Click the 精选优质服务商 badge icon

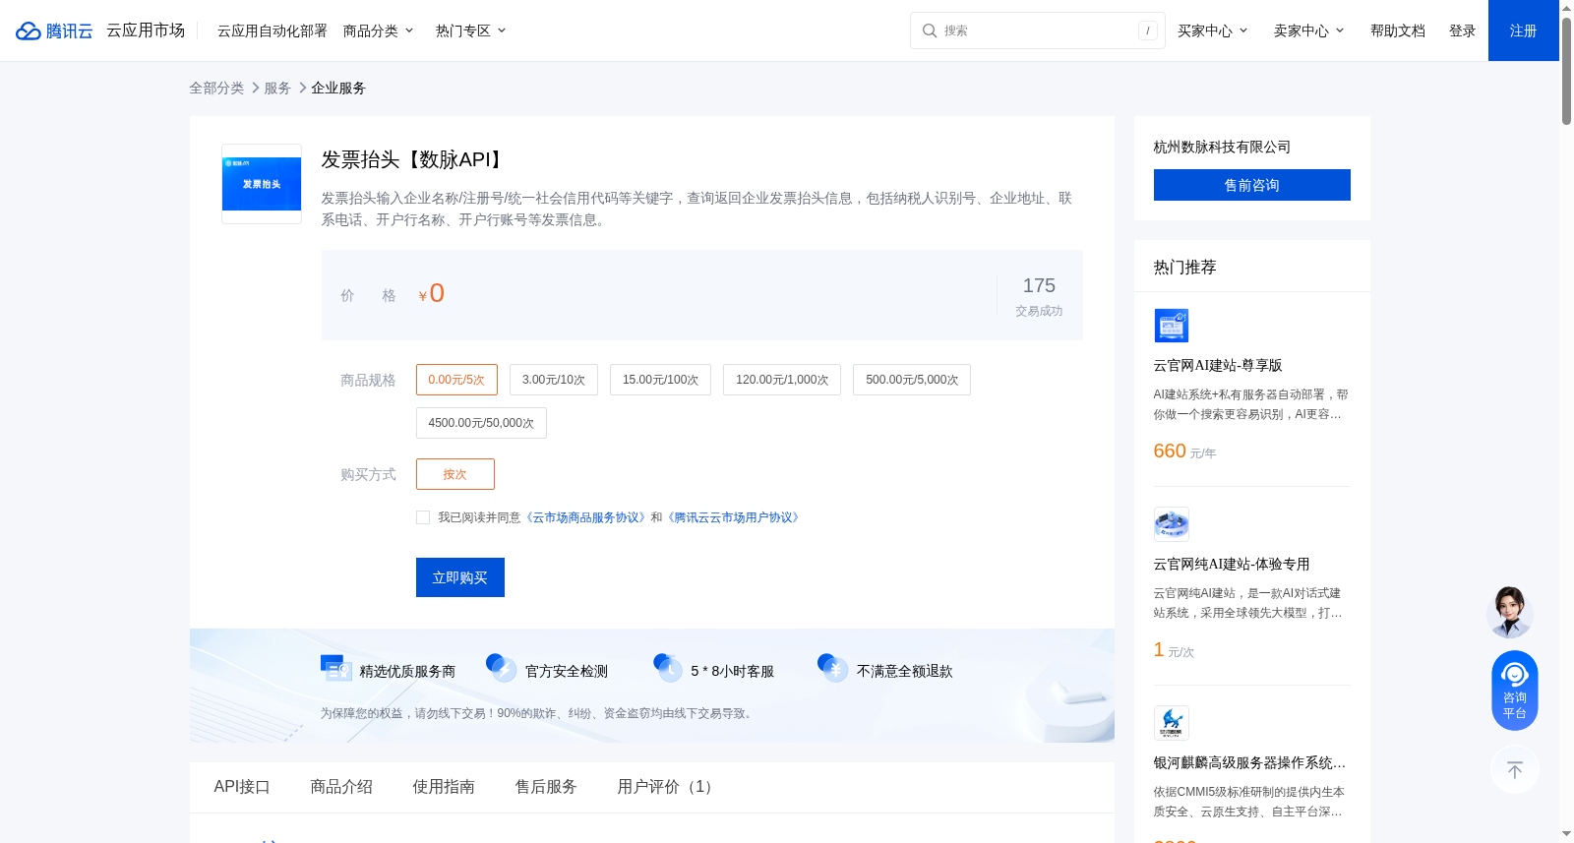(x=336, y=668)
